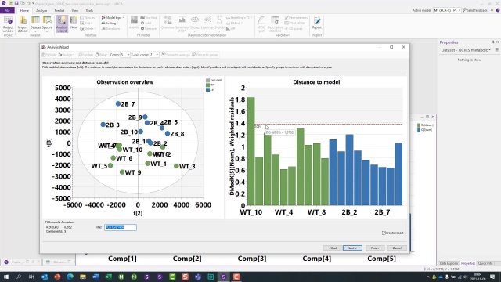501x282 pixels.
Task: Open the Report icon in ribbon
Action: [316, 23]
